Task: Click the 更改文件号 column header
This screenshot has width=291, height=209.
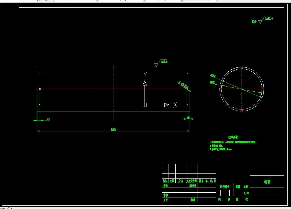Action: click(x=191, y=181)
